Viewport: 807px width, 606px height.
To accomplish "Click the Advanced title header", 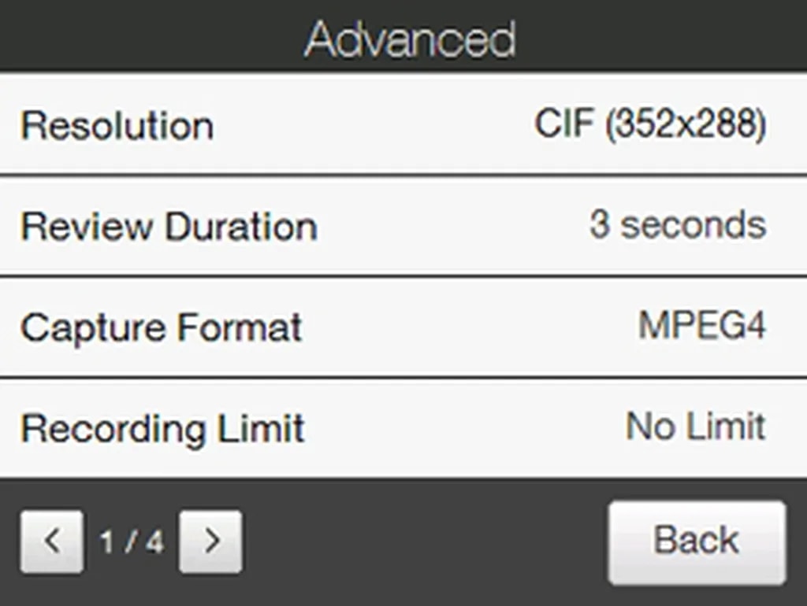I will coord(410,38).
